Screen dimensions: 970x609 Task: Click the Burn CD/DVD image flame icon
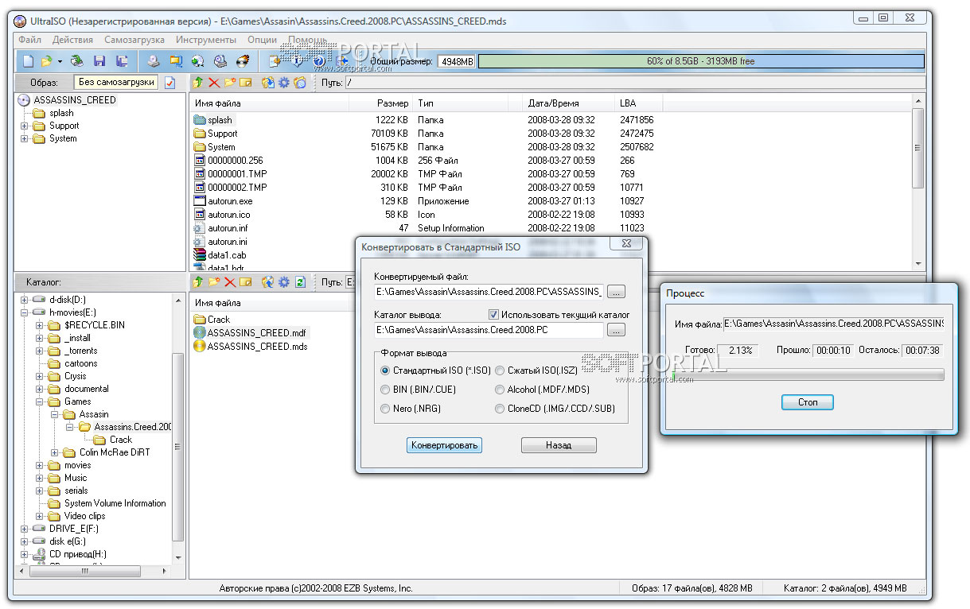click(x=243, y=61)
